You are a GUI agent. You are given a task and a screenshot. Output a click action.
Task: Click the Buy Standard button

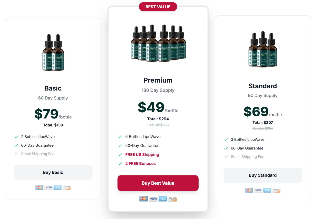pos(262,175)
